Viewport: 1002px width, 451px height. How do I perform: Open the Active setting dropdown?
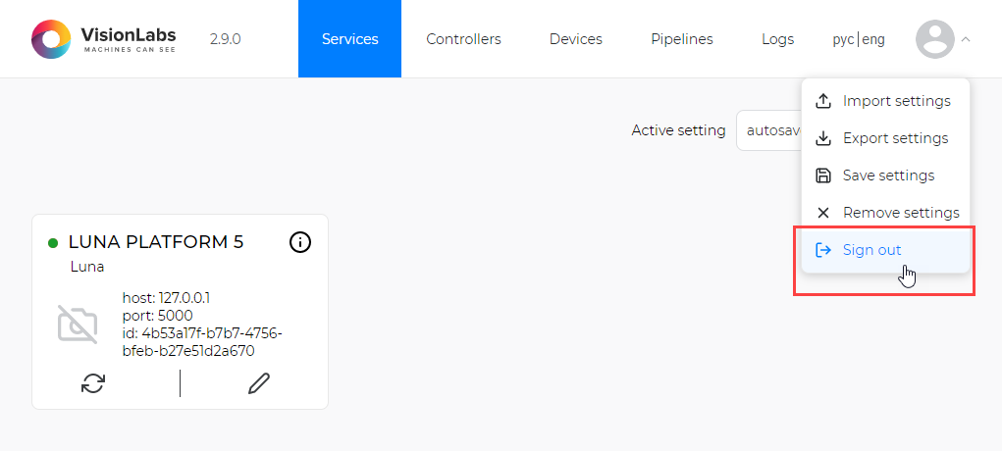[x=768, y=130]
